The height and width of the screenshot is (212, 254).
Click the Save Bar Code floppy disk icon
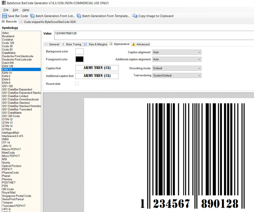coord(5,16)
